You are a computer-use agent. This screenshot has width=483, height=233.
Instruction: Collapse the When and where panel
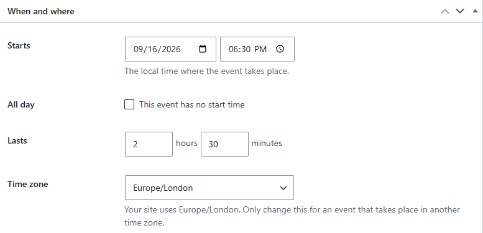[x=475, y=11]
